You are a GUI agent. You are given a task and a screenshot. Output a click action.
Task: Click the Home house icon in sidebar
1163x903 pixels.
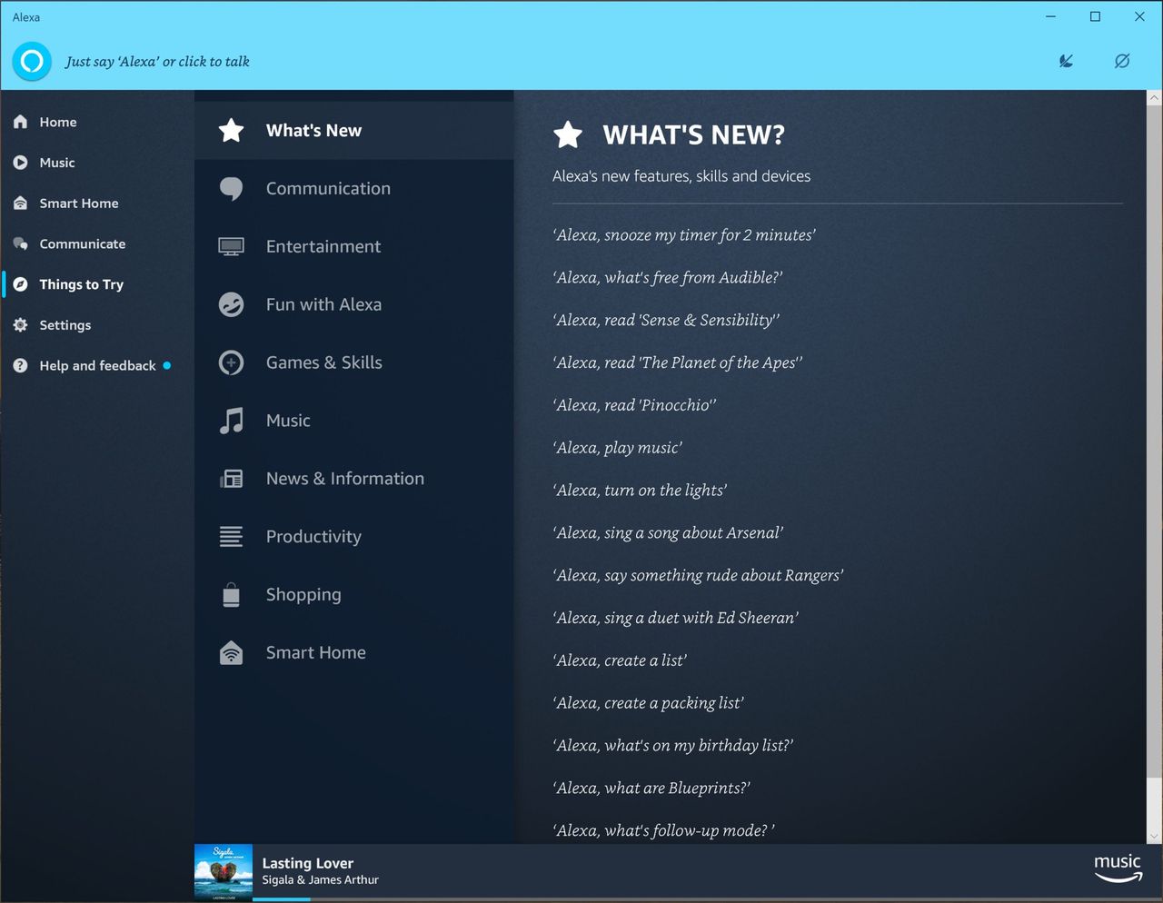tap(20, 122)
